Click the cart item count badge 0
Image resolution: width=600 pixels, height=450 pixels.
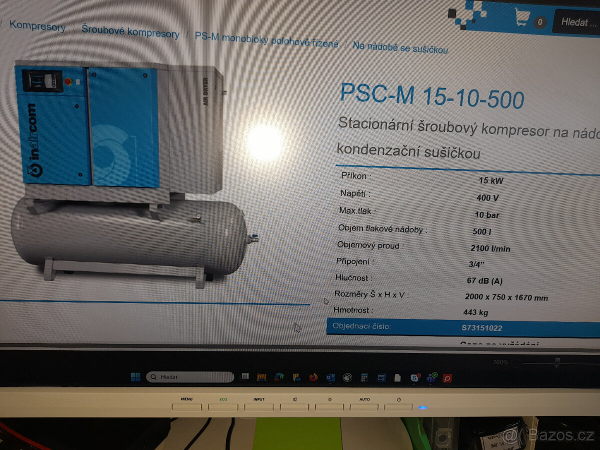[539, 22]
